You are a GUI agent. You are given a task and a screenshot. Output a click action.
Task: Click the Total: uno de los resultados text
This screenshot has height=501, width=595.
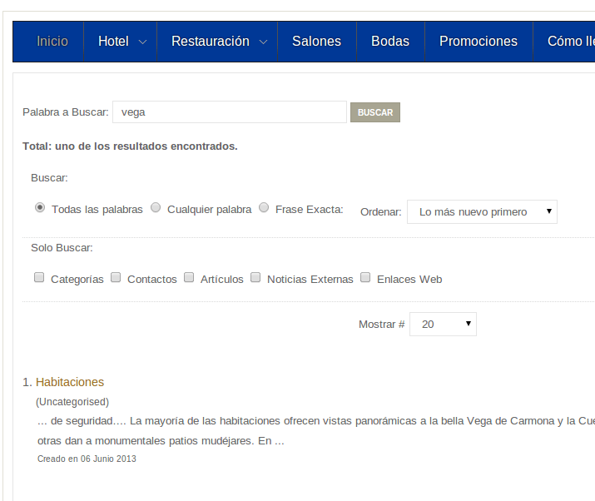click(130, 146)
